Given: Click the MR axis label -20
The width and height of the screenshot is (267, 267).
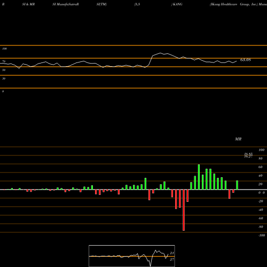Looking at the screenshot, I should (261, 201).
